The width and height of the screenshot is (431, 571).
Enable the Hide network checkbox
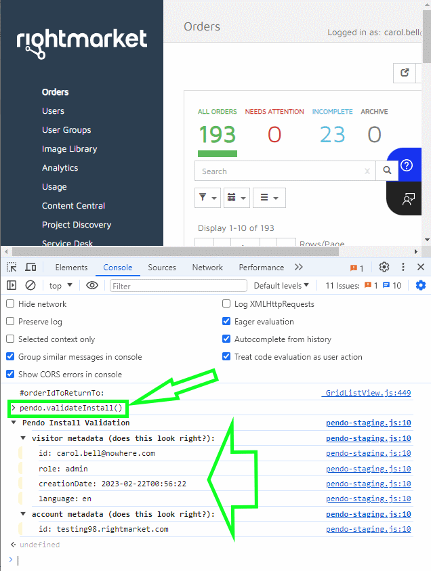[10, 304]
